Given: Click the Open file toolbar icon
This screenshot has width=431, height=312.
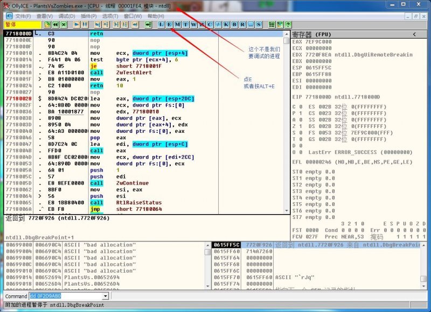Looking at the screenshot, I should point(47,24).
